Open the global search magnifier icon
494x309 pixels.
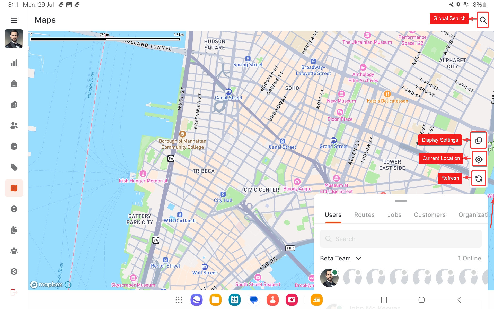[483, 20]
